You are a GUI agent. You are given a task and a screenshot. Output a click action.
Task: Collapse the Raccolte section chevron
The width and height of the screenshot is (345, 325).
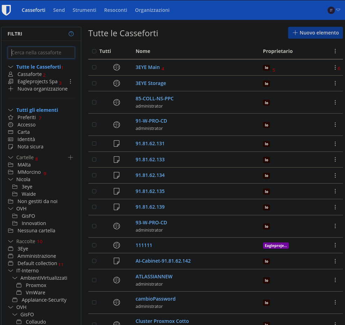10,241
